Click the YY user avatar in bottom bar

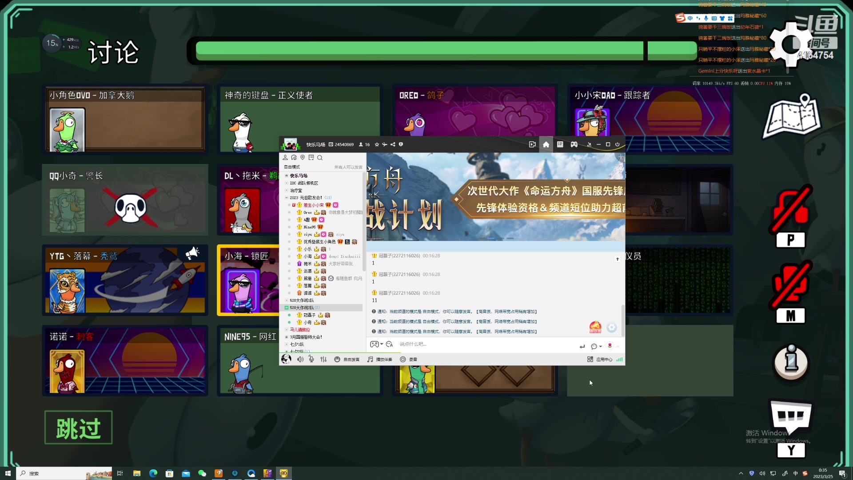(286, 359)
